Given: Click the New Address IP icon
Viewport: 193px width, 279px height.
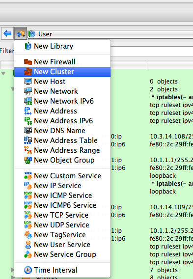Looking at the screenshot, I should pyautogui.click(x=28, y=111).
